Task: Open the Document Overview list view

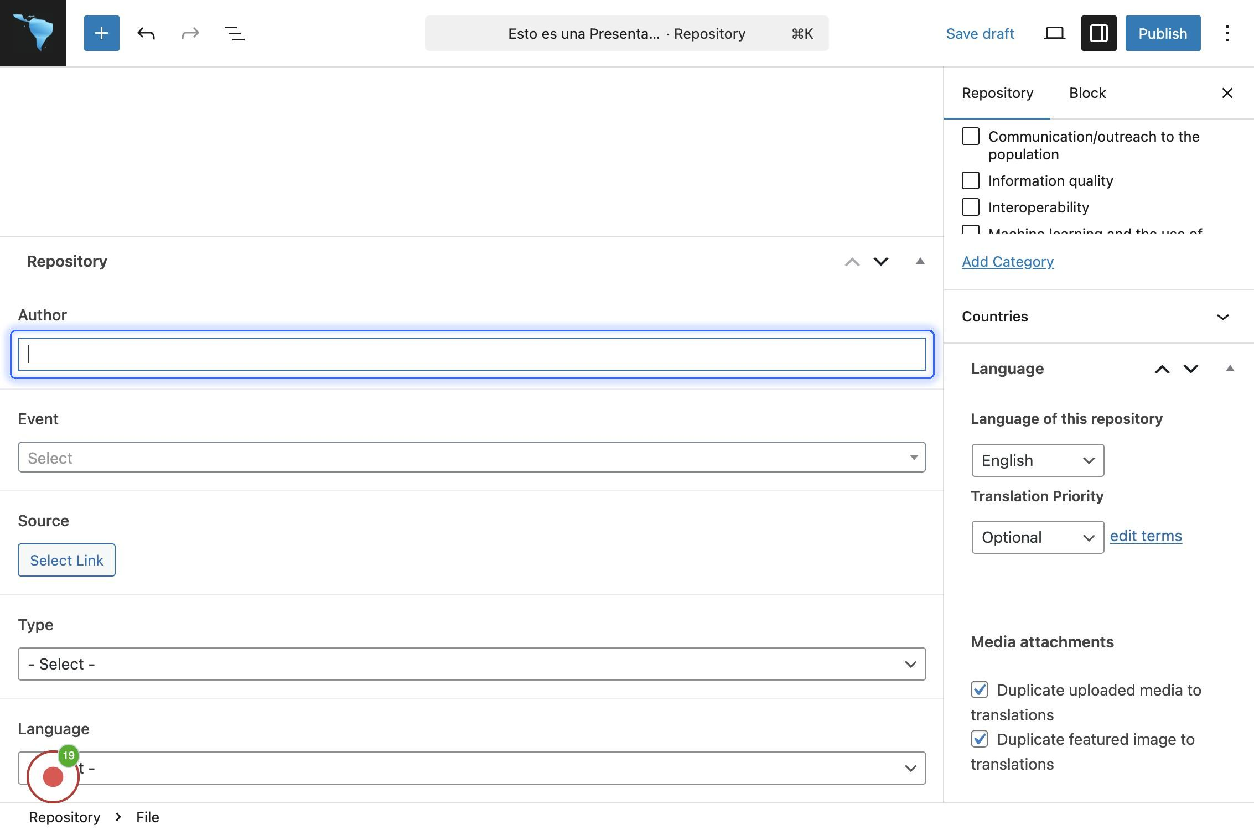Action: click(235, 33)
